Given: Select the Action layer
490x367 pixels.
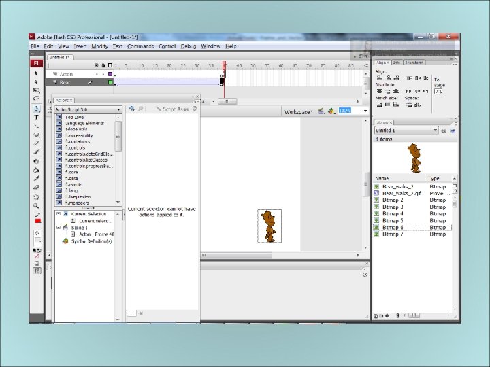Looking at the screenshot, I should point(80,74).
